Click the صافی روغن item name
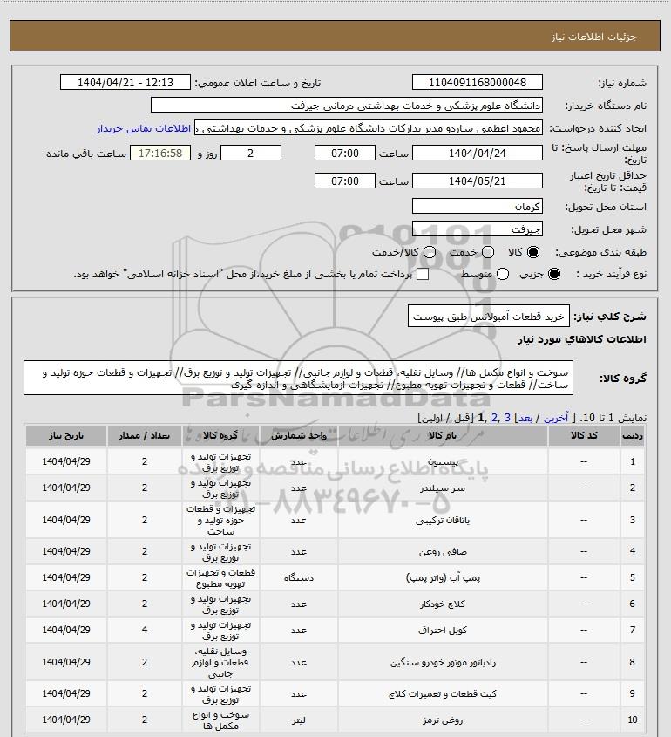This screenshot has height=737, width=671. (443, 551)
